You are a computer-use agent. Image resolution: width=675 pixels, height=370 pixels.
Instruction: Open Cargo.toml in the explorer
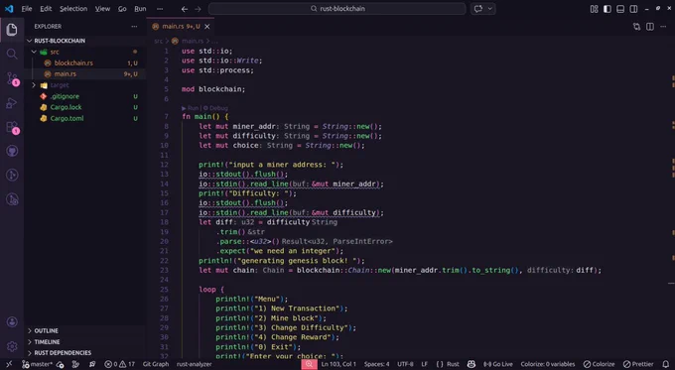[67, 118]
